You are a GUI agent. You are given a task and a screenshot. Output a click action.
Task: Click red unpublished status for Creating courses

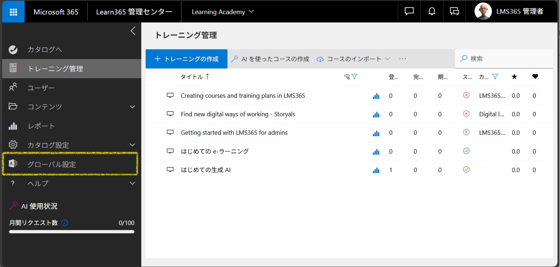point(466,95)
